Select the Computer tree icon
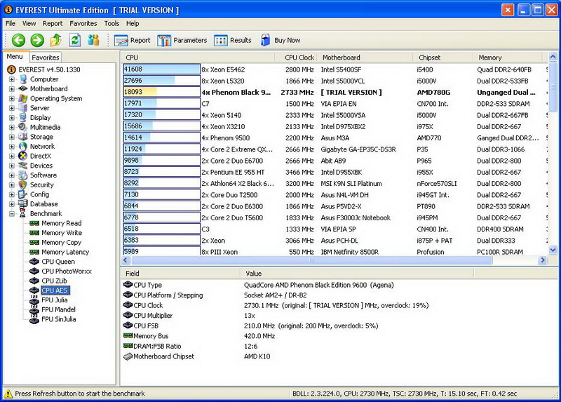The width and height of the screenshot is (561, 402). 23,79
